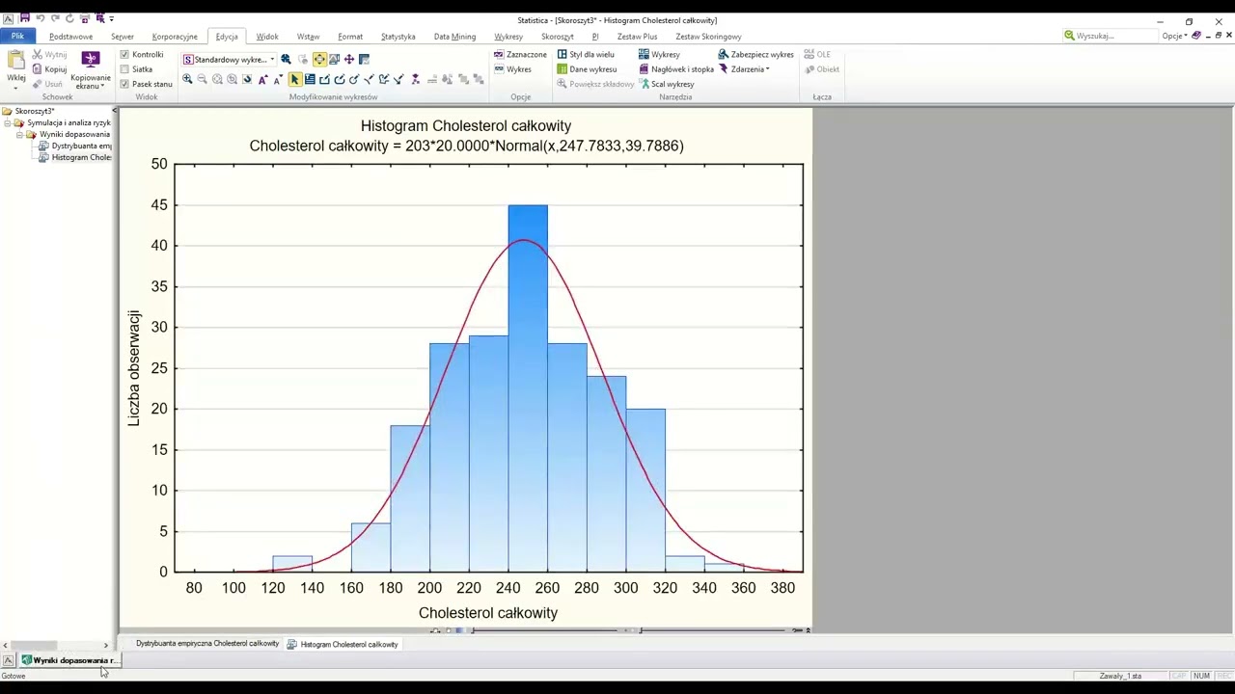The height and width of the screenshot is (694, 1235).
Task: Uncheck the Pasek stanu checkbox
Action: pyautogui.click(x=124, y=84)
